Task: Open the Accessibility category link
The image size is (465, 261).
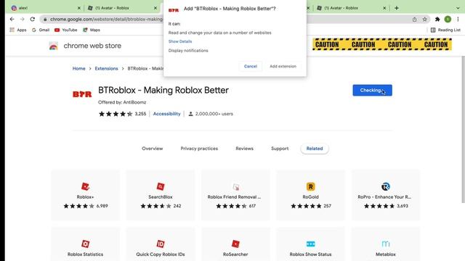Action: pyautogui.click(x=166, y=114)
